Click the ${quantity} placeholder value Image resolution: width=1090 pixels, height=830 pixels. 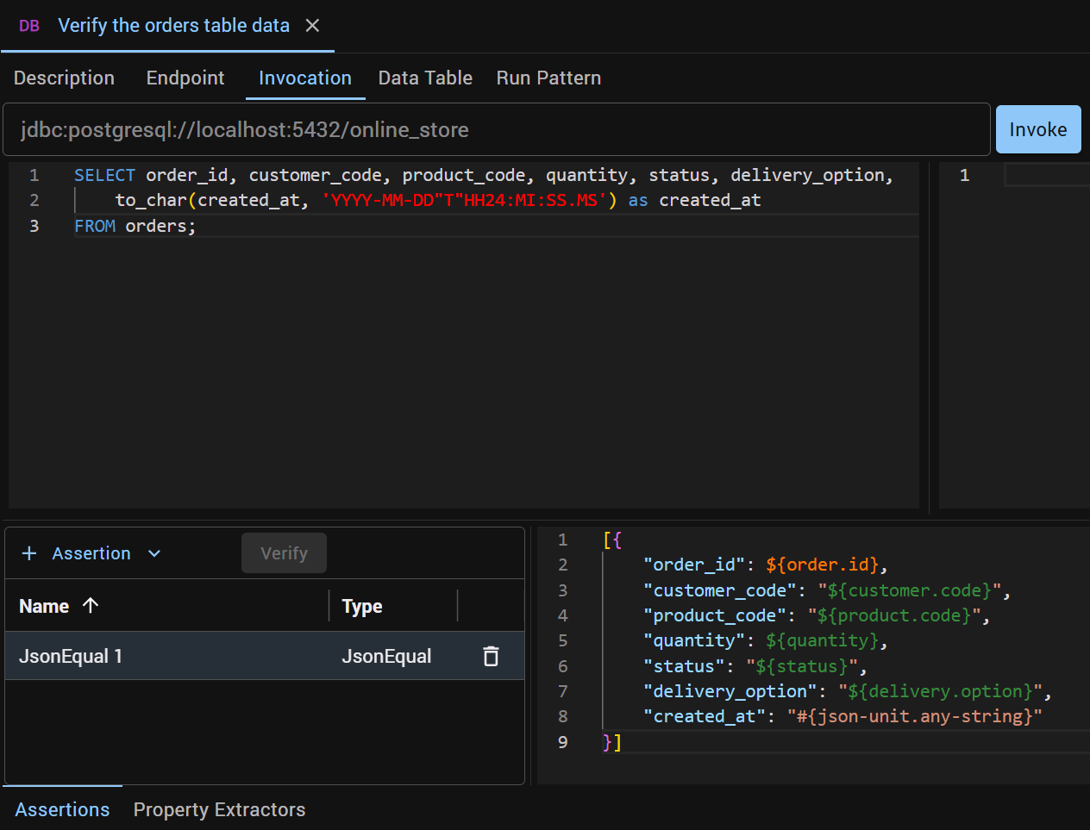821,640
